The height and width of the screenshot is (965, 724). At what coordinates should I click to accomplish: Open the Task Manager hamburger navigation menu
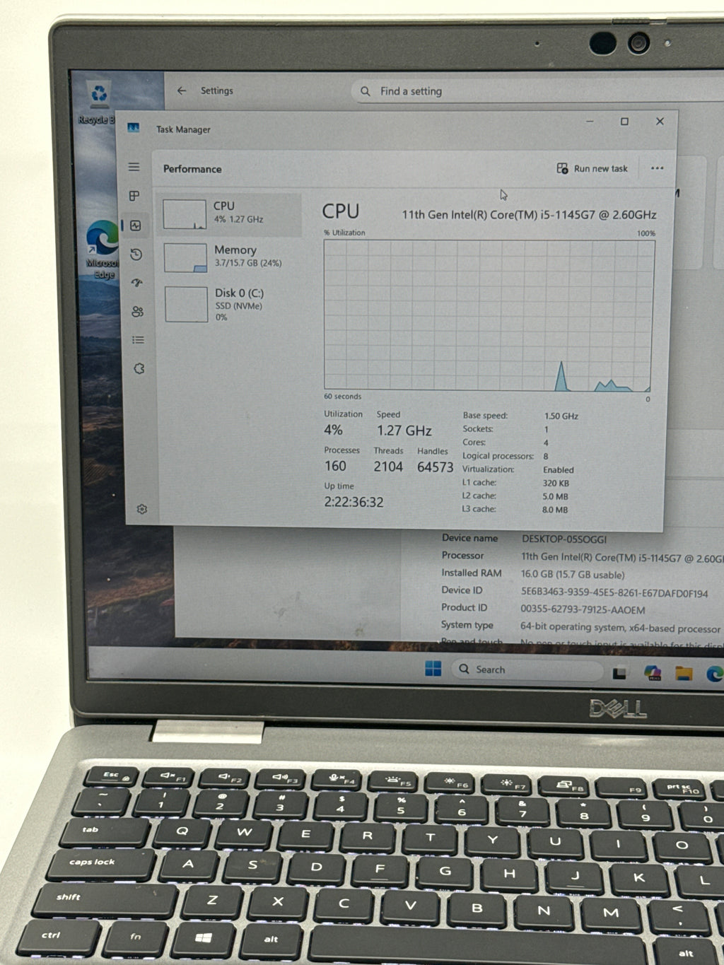(x=134, y=168)
